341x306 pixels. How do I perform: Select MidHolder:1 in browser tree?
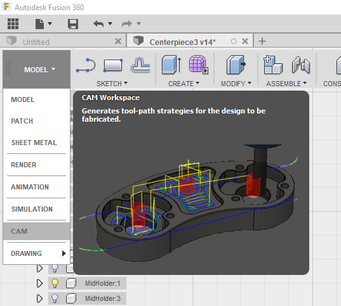pos(102,283)
